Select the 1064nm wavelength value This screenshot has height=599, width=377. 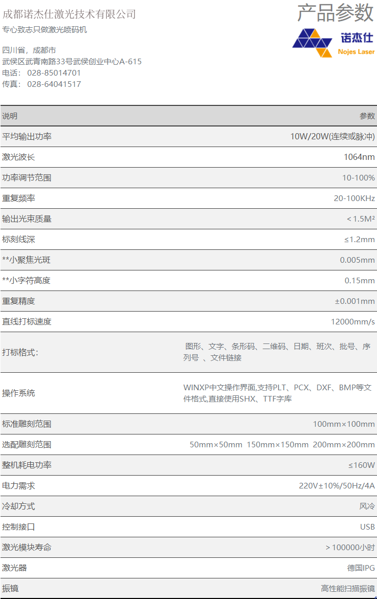[x=359, y=157]
